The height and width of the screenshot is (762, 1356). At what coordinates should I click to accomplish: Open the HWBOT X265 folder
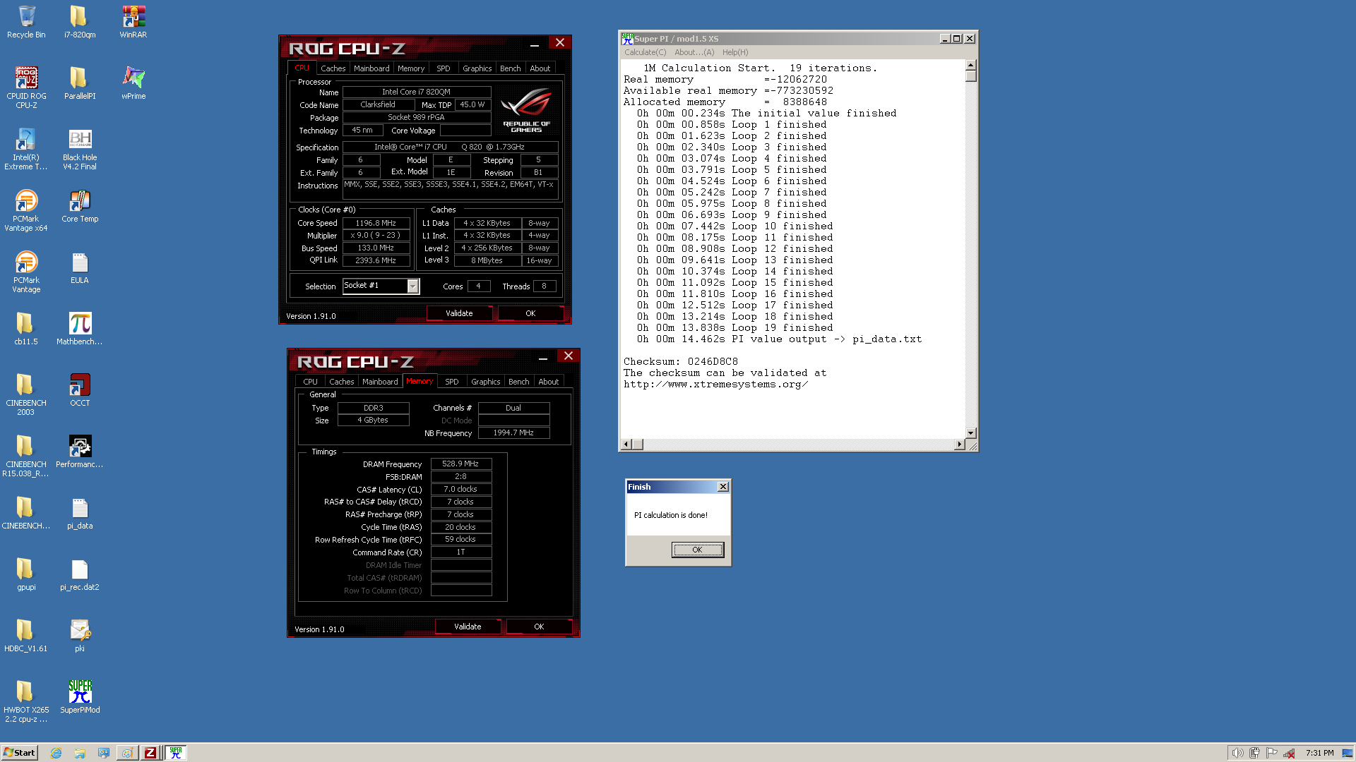[x=26, y=701]
